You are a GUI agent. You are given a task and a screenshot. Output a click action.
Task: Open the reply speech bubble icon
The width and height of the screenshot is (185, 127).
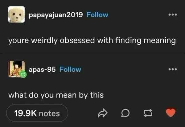(x=125, y=113)
